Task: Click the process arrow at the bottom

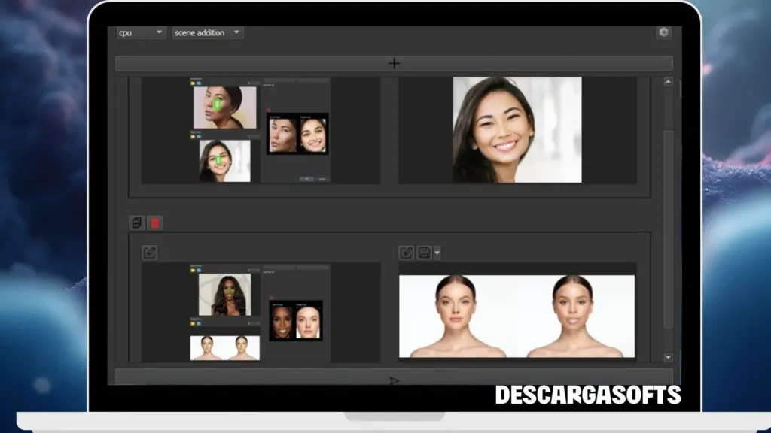Action: click(x=393, y=380)
